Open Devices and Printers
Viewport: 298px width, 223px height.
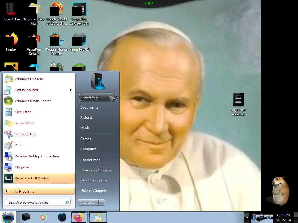click(x=98, y=170)
